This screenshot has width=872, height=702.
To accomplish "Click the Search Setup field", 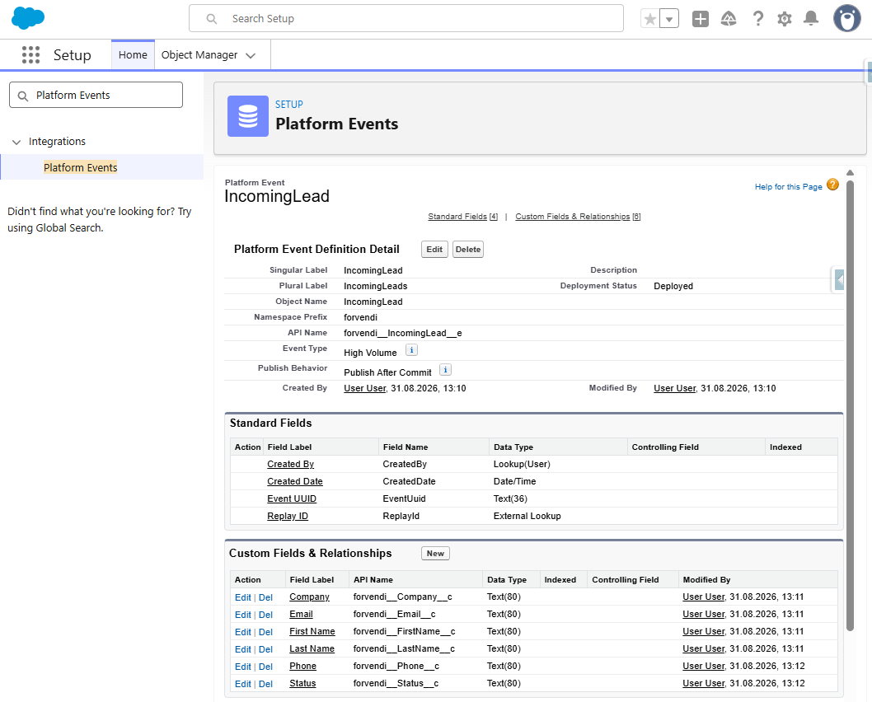I will click(x=406, y=18).
